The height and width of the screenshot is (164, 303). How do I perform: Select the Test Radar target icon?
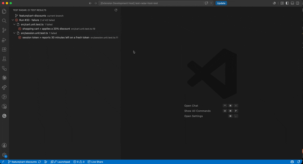pos(4,116)
